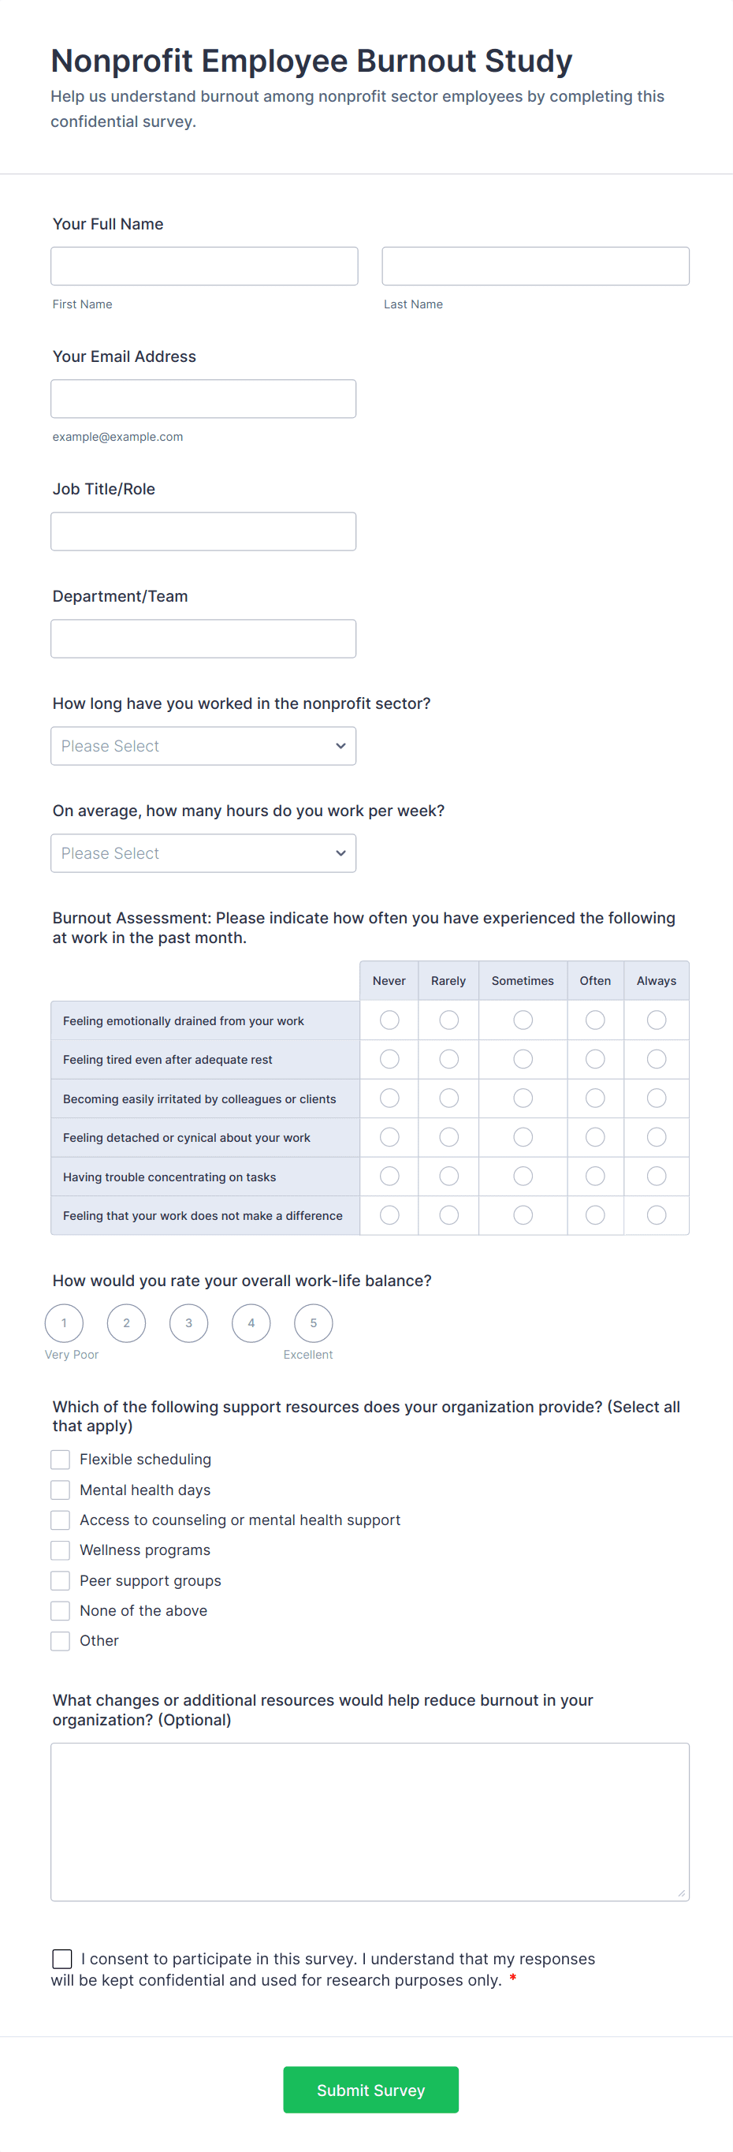Screen dimensions: 733x2152
Task: Mark Sometimes for easily irritated by colleagues
Action: point(523,1098)
